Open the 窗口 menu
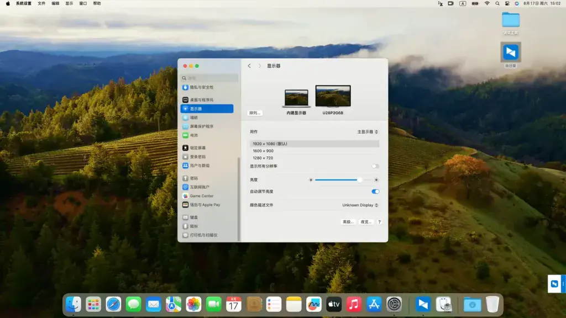 [x=83, y=4]
